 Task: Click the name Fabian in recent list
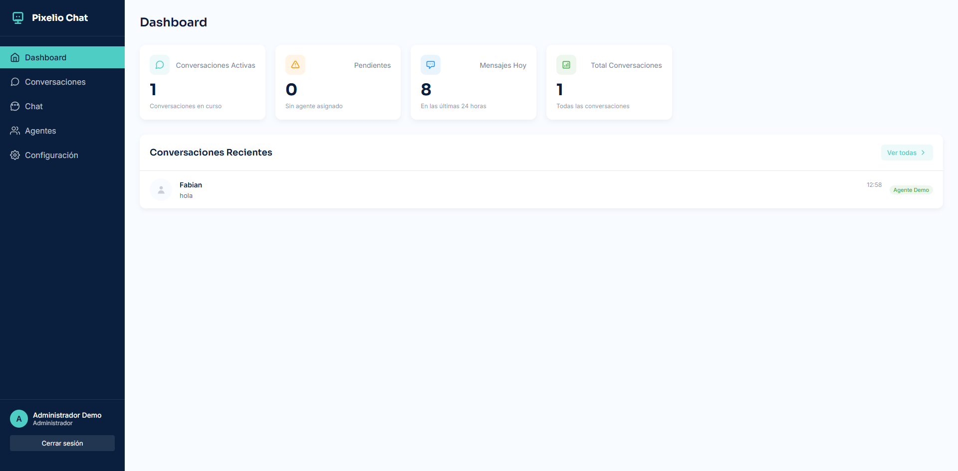point(191,185)
